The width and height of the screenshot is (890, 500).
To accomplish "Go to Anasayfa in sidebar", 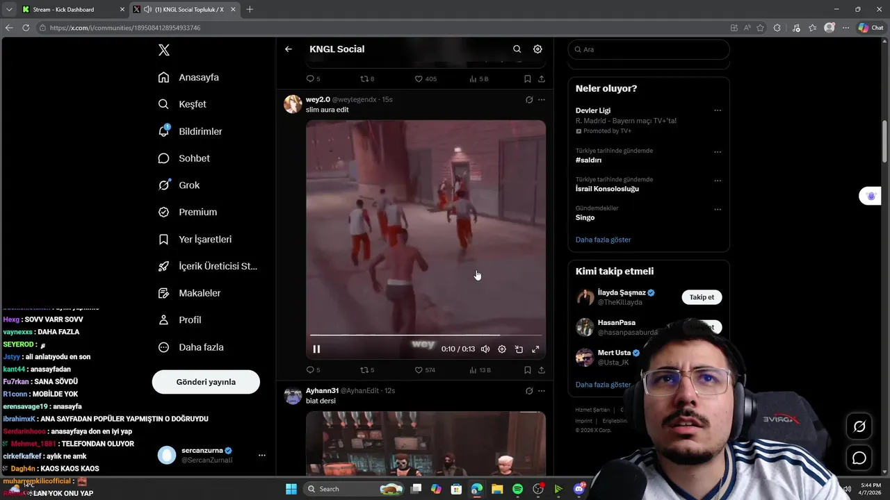I will (189, 77).
